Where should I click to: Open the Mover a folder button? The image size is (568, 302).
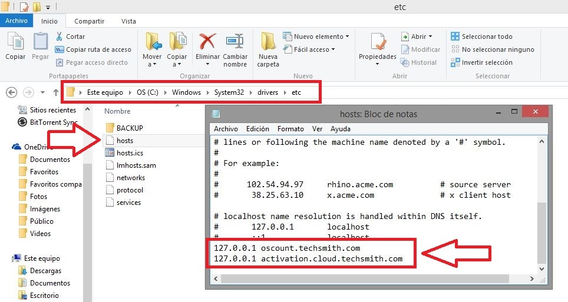(153, 49)
